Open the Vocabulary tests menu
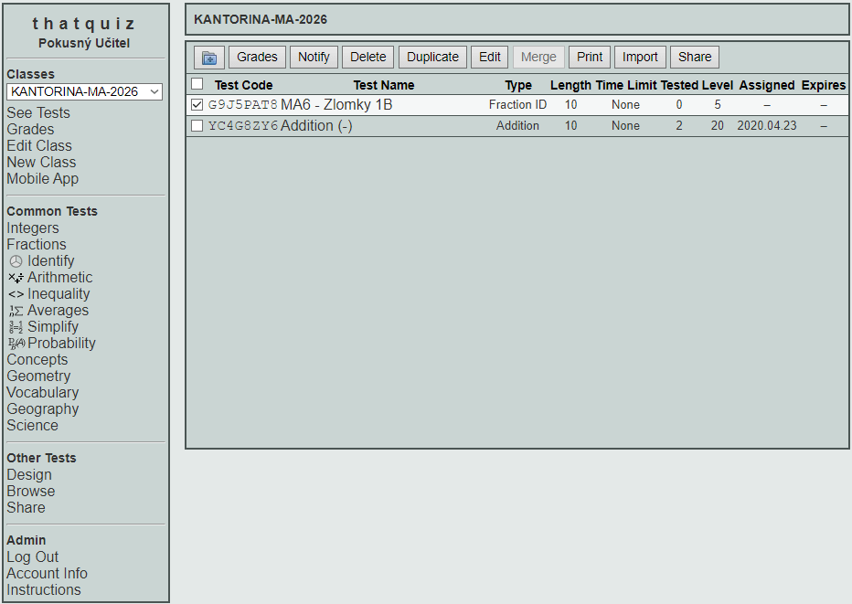The width and height of the screenshot is (852, 604). (x=43, y=393)
